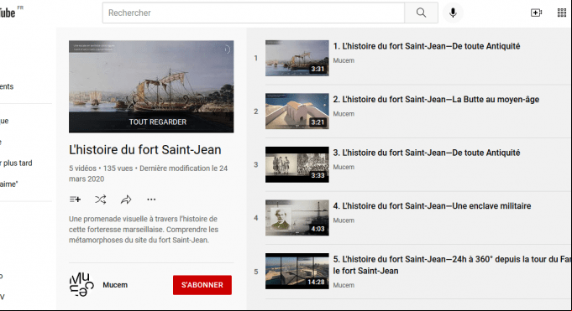Open La Butte au moyen-âge video title
Viewport: 572px width, 311px height.
coord(436,100)
